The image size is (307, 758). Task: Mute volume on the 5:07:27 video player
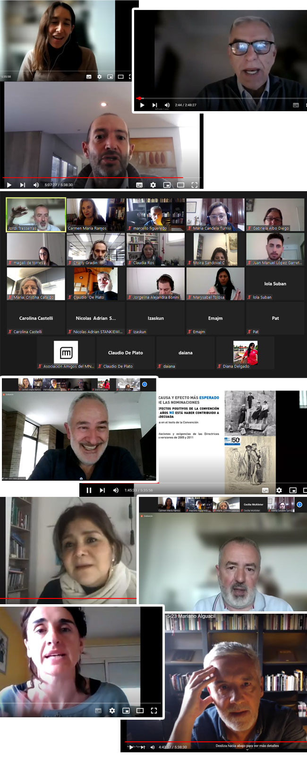pyautogui.click(x=36, y=185)
